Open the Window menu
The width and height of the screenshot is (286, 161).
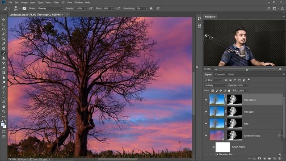pos(79,3)
